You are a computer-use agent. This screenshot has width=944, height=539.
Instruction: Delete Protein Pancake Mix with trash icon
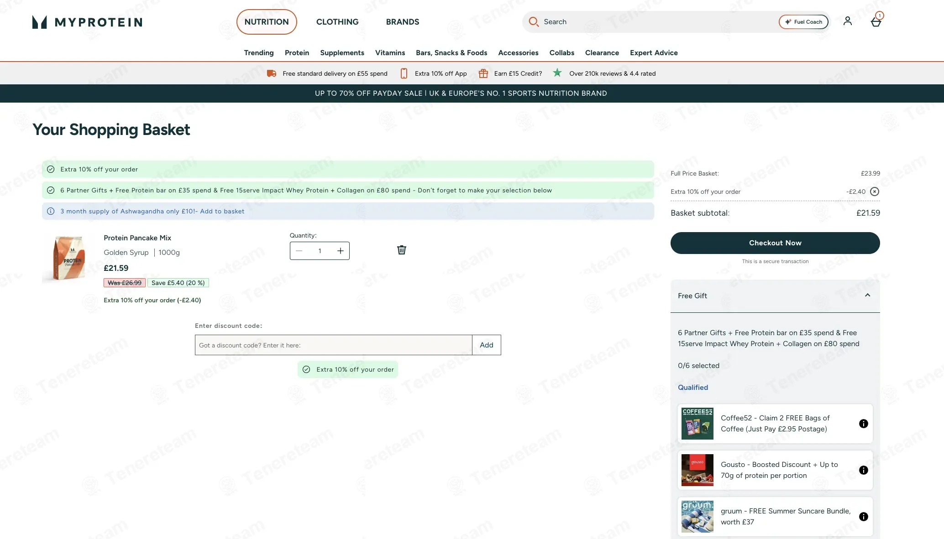[x=401, y=250]
